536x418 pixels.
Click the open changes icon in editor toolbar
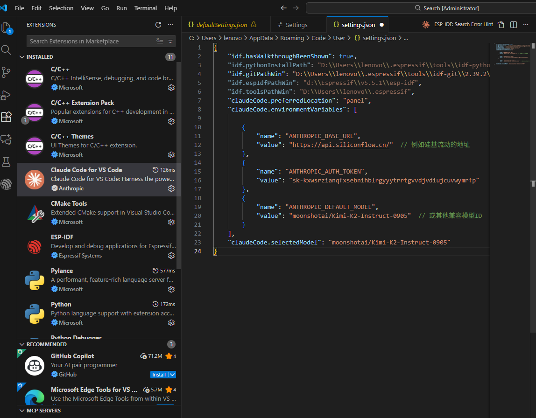(x=501, y=25)
